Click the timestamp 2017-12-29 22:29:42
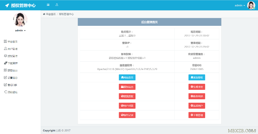 point(197,47)
